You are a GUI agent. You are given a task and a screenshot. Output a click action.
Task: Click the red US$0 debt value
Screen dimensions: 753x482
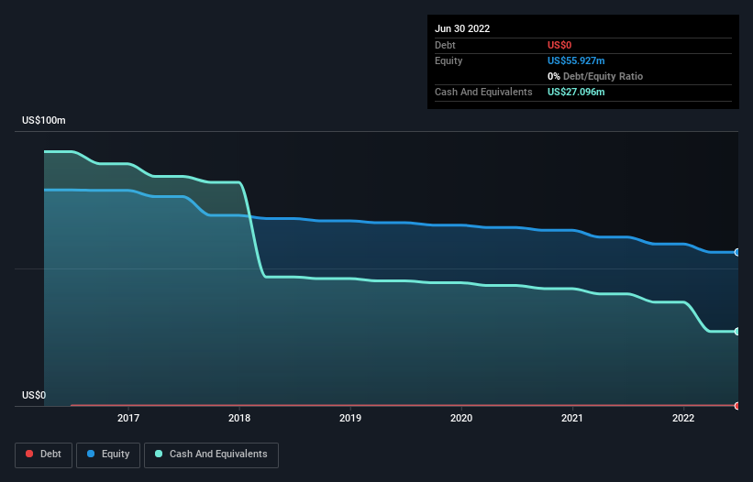(x=559, y=45)
